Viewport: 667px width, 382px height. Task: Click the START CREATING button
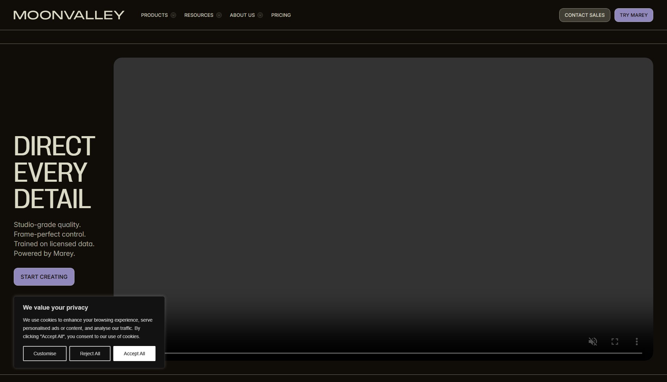pyautogui.click(x=44, y=277)
